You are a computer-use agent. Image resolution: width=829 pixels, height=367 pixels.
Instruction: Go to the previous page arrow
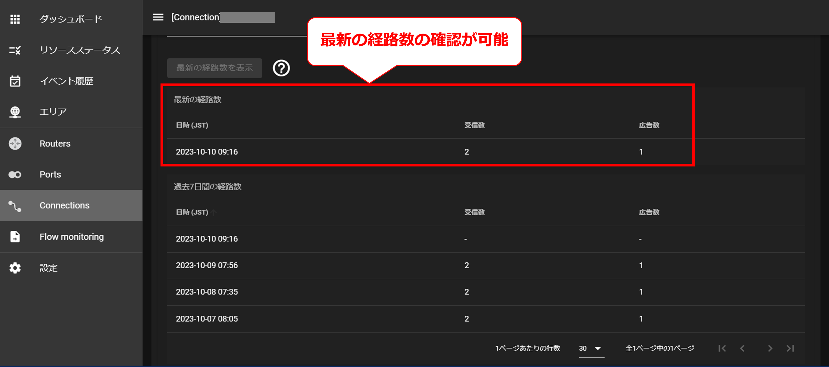(743, 348)
